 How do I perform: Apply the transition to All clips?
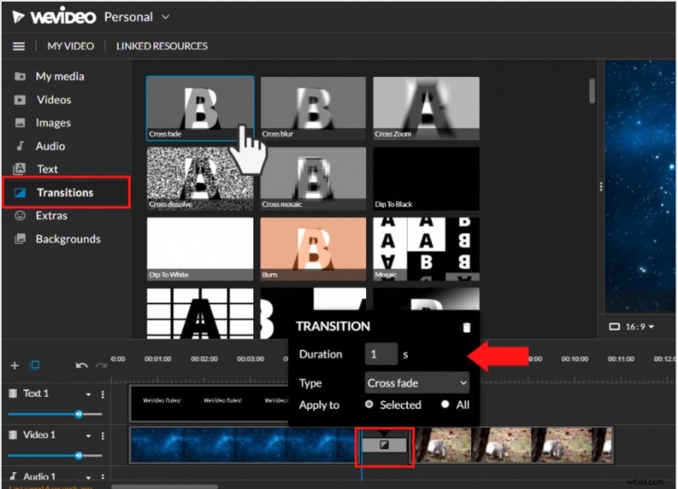click(x=445, y=405)
